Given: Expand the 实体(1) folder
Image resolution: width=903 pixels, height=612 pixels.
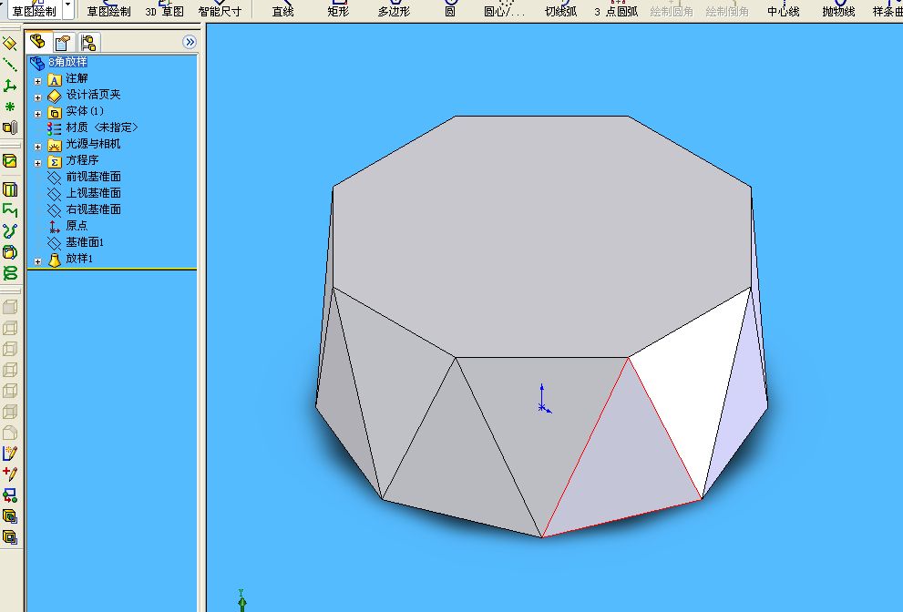Looking at the screenshot, I should click(x=38, y=114).
